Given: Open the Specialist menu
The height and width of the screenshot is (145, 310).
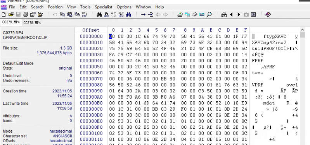Looking at the screenshot, I should [104, 7].
